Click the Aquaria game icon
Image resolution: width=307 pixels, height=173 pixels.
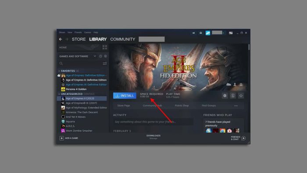click(63, 122)
